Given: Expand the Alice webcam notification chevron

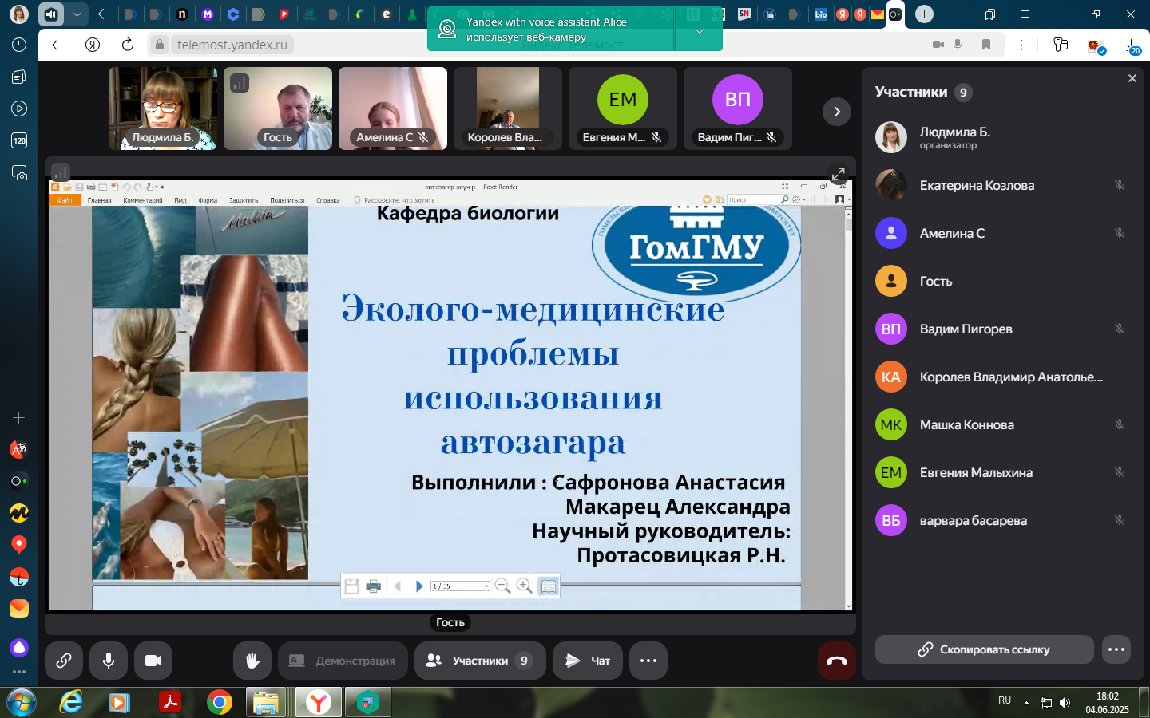Looking at the screenshot, I should [699, 30].
